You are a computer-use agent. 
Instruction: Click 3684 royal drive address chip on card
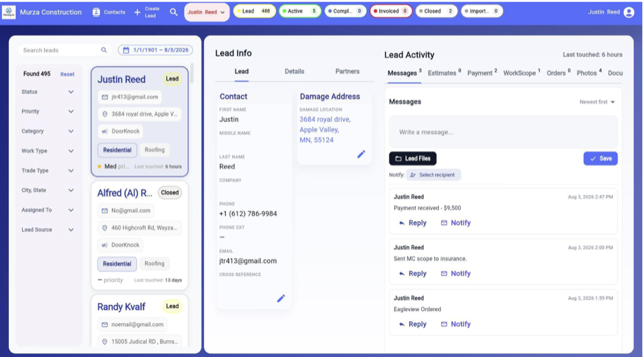[x=139, y=114]
